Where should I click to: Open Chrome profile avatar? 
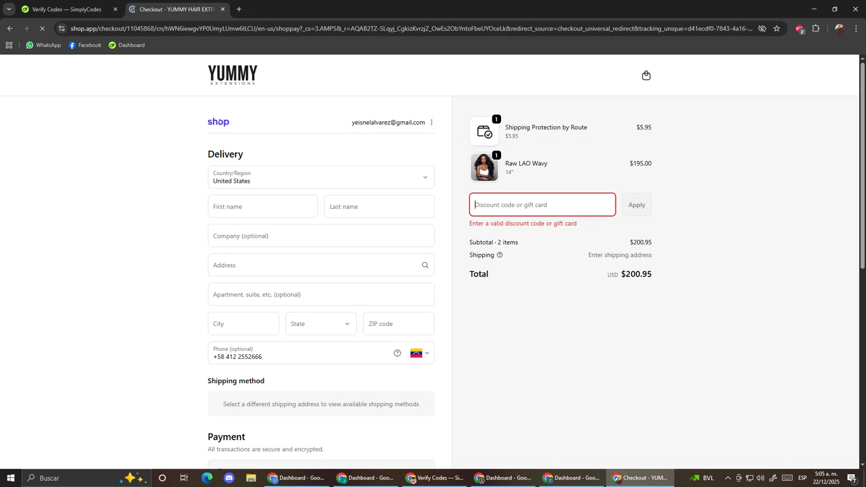[839, 28]
